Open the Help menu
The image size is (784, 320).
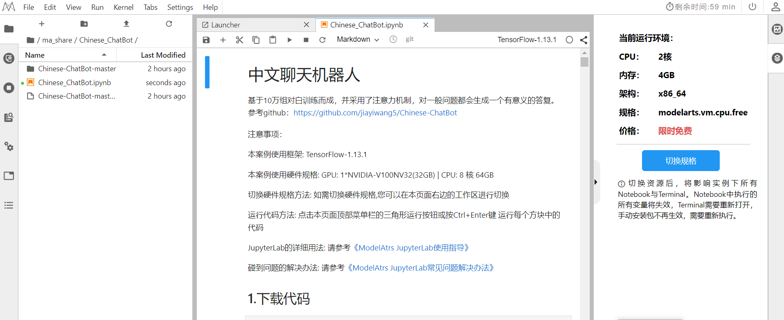pyautogui.click(x=210, y=7)
